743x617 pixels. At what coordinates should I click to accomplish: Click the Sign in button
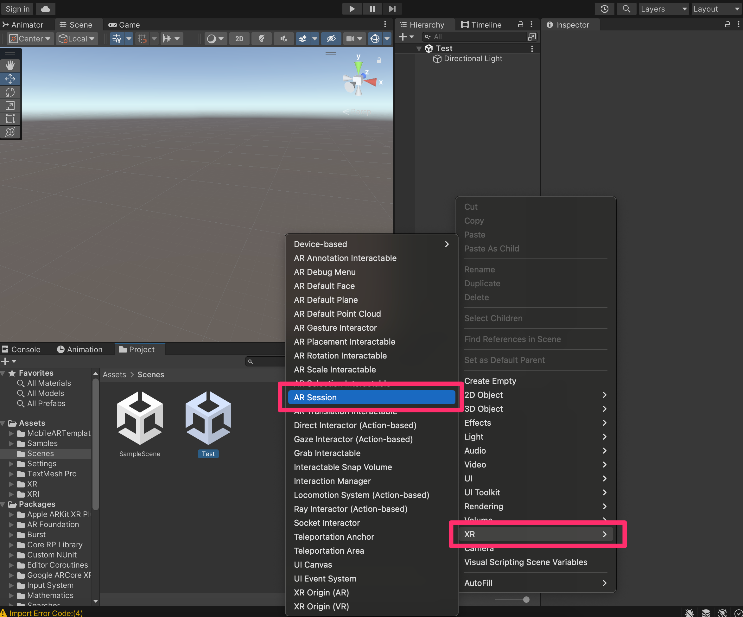click(17, 9)
